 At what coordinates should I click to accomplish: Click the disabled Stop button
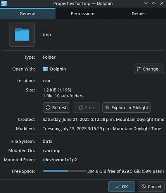pyautogui.click(x=86, y=108)
